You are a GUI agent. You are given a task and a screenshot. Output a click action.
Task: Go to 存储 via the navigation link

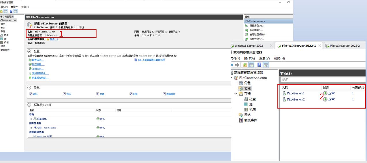coord(102,94)
